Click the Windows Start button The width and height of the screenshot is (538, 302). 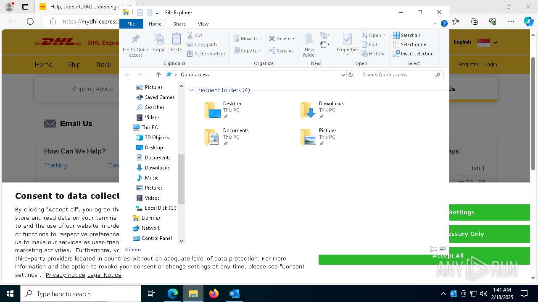tap(10, 294)
